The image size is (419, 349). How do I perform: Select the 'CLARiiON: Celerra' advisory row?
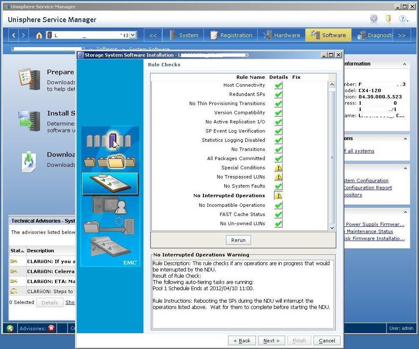point(43,271)
